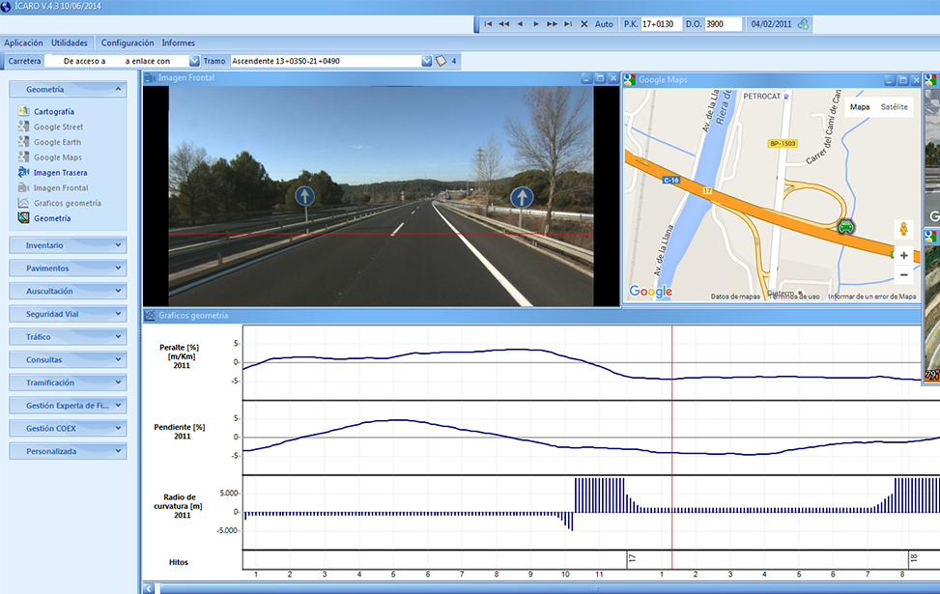This screenshot has width=940, height=594.
Task: Click the P.K. input field
Action: pos(662,24)
